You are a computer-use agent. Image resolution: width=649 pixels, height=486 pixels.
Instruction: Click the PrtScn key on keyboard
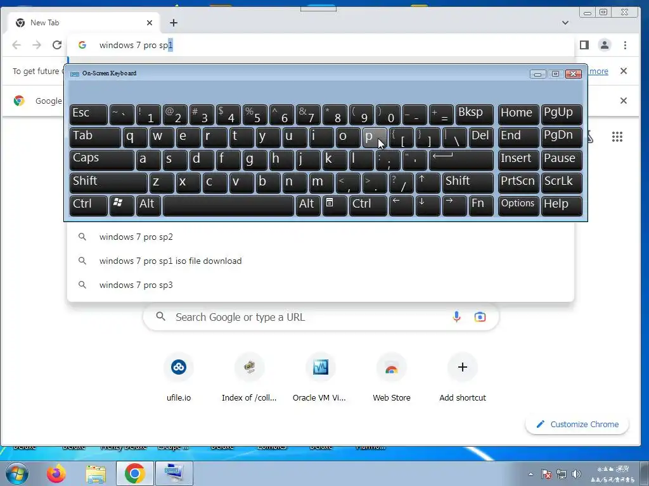coord(518,183)
